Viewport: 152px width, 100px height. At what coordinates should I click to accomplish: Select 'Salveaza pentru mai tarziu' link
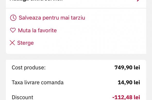pos(52,18)
